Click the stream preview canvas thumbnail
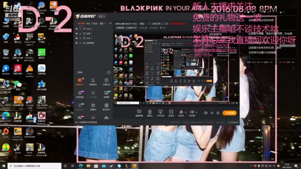The height and width of the screenshot is (169, 301). (176, 69)
